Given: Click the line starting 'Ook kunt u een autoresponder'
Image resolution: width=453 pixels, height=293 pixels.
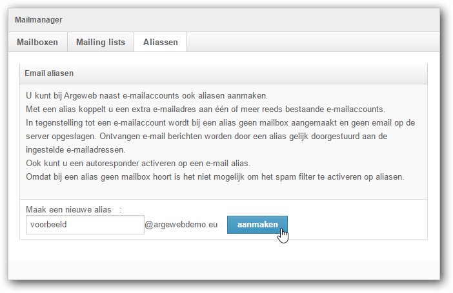Looking at the screenshot, I should [x=138, y=163].
